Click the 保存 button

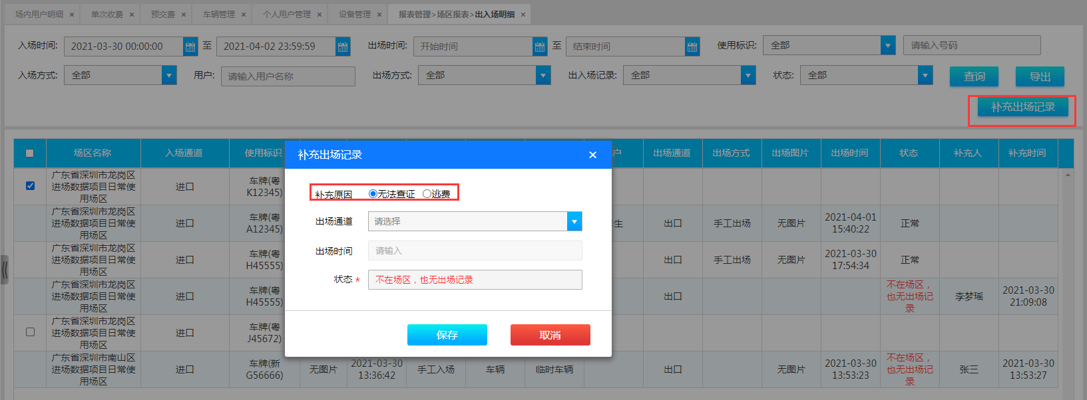coord(447,335)
